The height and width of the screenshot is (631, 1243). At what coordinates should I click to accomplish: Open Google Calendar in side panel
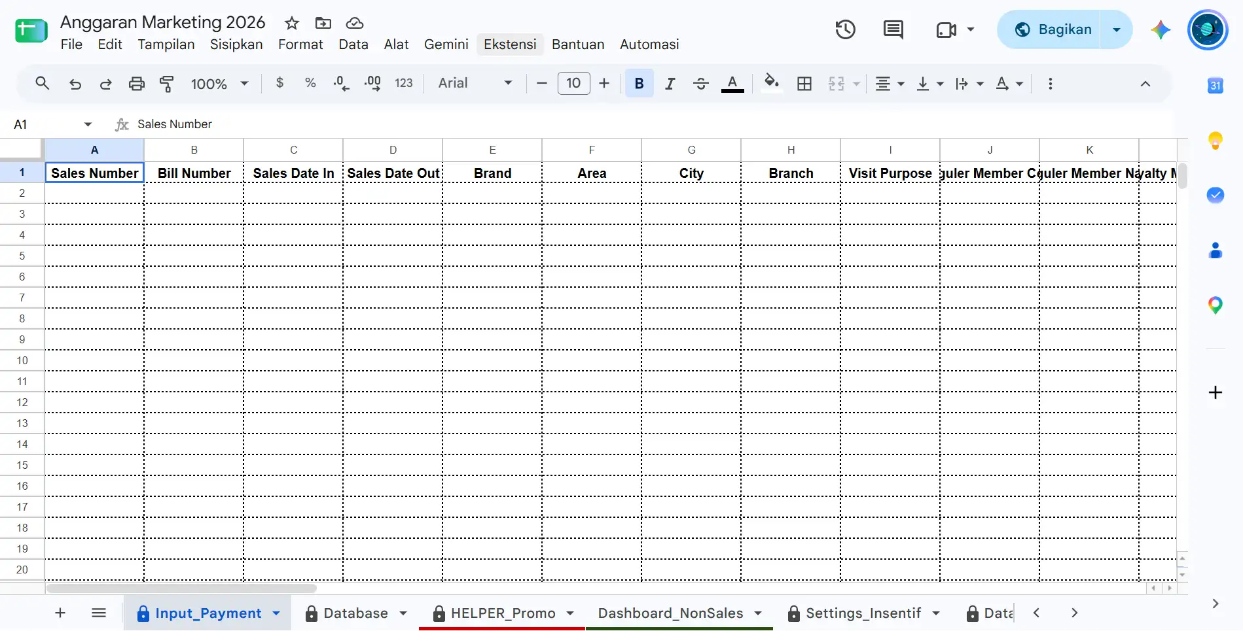[x=1216, y=86]
